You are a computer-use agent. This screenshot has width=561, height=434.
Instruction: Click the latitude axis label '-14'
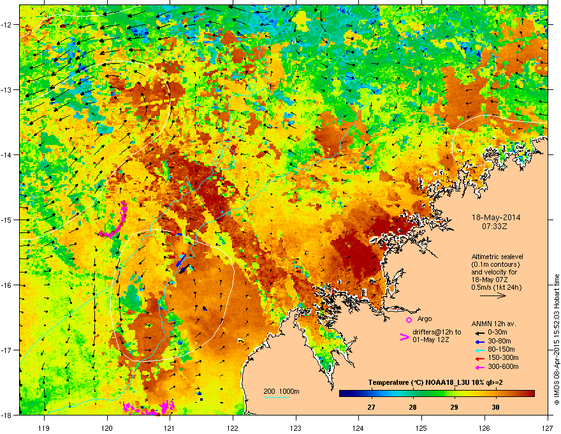(7, 154)
